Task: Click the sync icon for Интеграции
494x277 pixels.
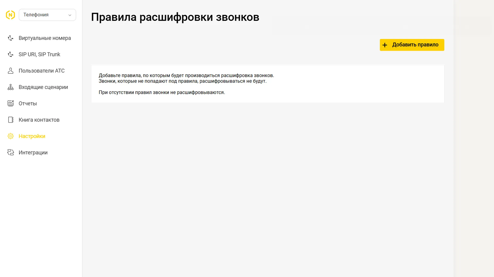Action: (11, 153)
